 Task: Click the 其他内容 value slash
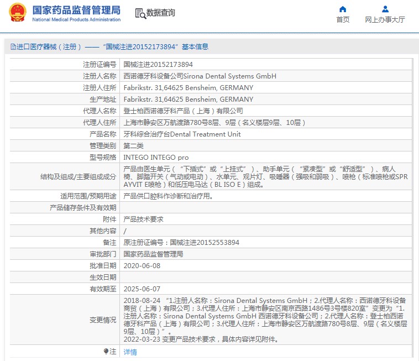[125, 231]
